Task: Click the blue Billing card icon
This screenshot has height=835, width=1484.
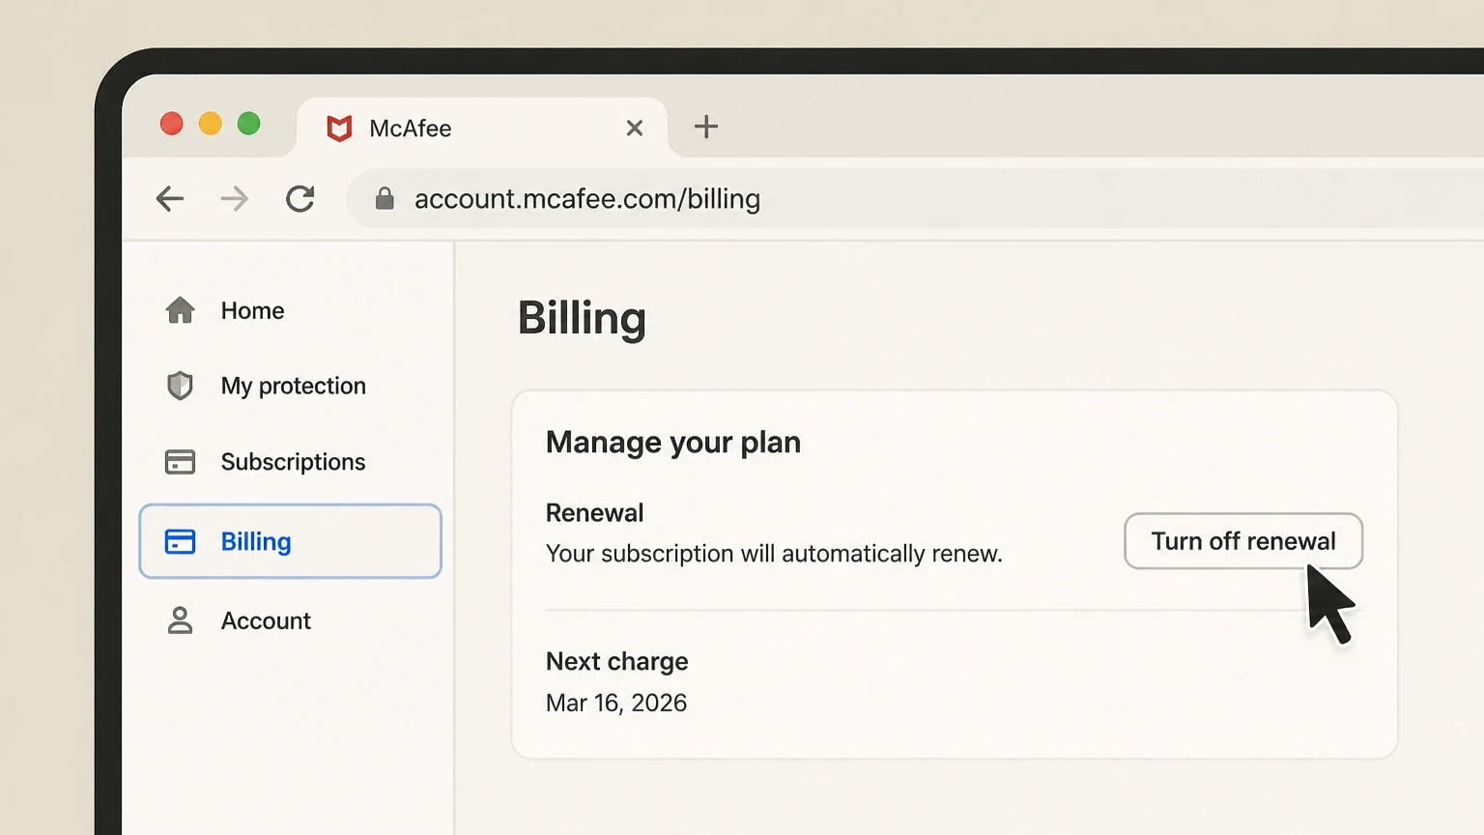Action: 180,541
